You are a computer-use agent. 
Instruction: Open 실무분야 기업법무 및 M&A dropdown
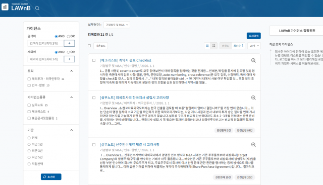tap(117, 25)
